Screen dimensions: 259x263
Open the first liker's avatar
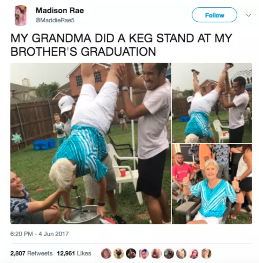106,253
